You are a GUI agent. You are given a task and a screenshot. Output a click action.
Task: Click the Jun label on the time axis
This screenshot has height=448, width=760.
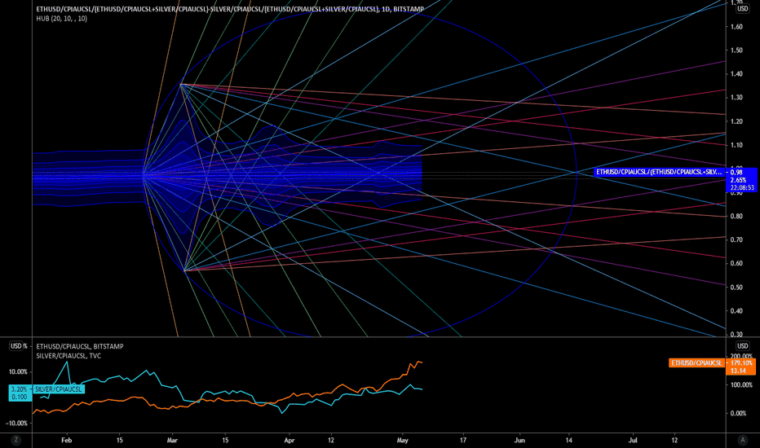(519, 440)
